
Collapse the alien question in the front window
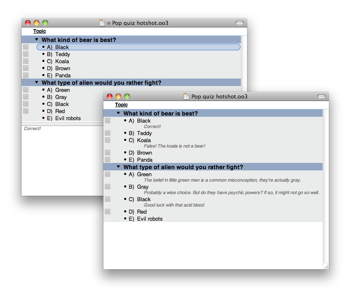[x=118, y=167]
